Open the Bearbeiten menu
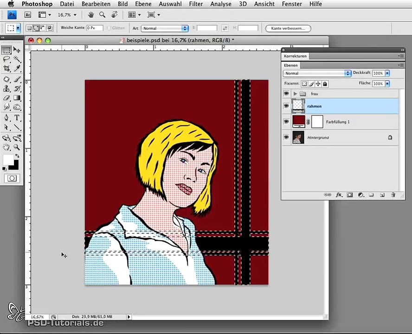The width and height of the screenshot is (412, 334). (97, 4)
